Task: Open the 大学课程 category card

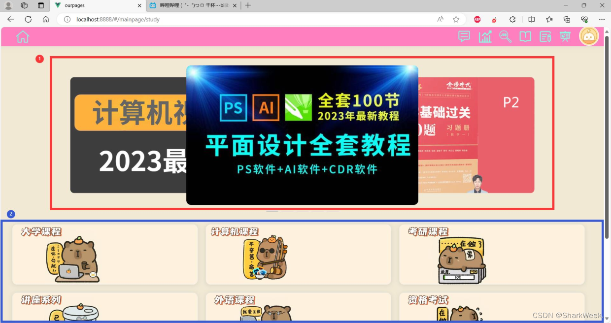Action: (105, 255)
